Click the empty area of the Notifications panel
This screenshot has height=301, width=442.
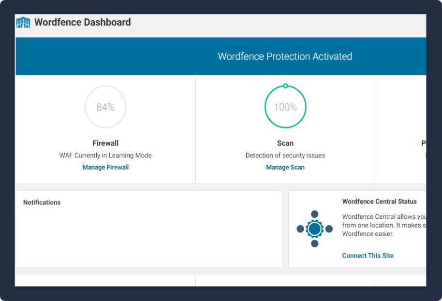148,237
